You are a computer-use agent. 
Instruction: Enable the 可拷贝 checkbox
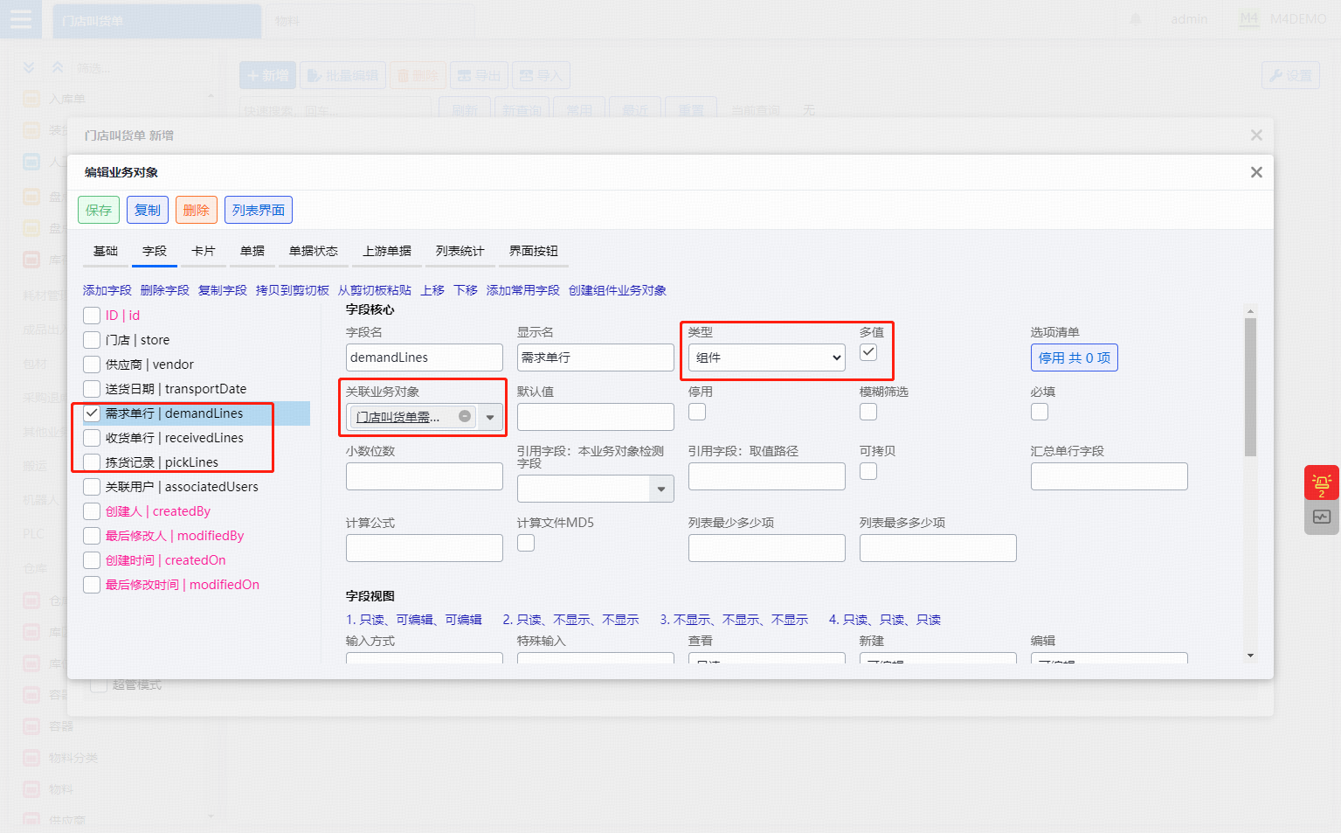point(868,471)
